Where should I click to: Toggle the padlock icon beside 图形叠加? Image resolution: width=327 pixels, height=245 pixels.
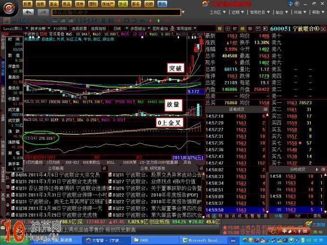[x=172, y=28]
